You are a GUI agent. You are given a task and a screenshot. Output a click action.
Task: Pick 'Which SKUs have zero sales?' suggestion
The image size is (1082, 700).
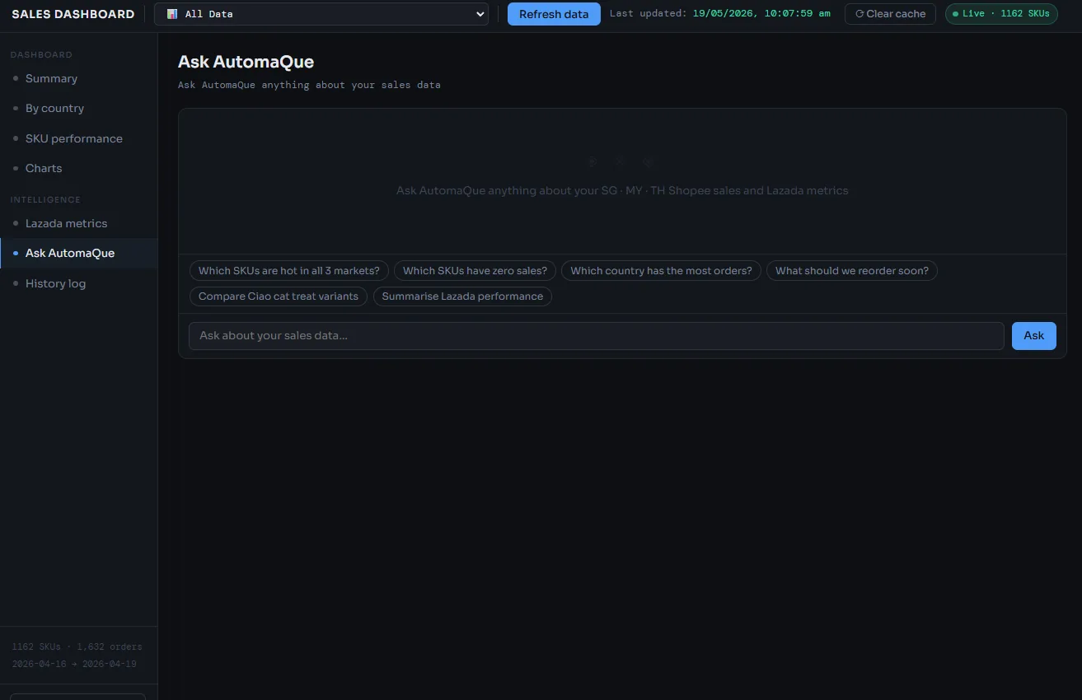point(475,271)
